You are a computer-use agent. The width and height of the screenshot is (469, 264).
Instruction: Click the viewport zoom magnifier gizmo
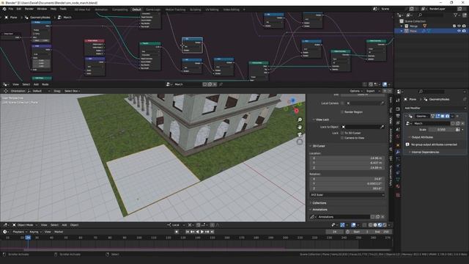pyautogui.click(x=300, y=120)
